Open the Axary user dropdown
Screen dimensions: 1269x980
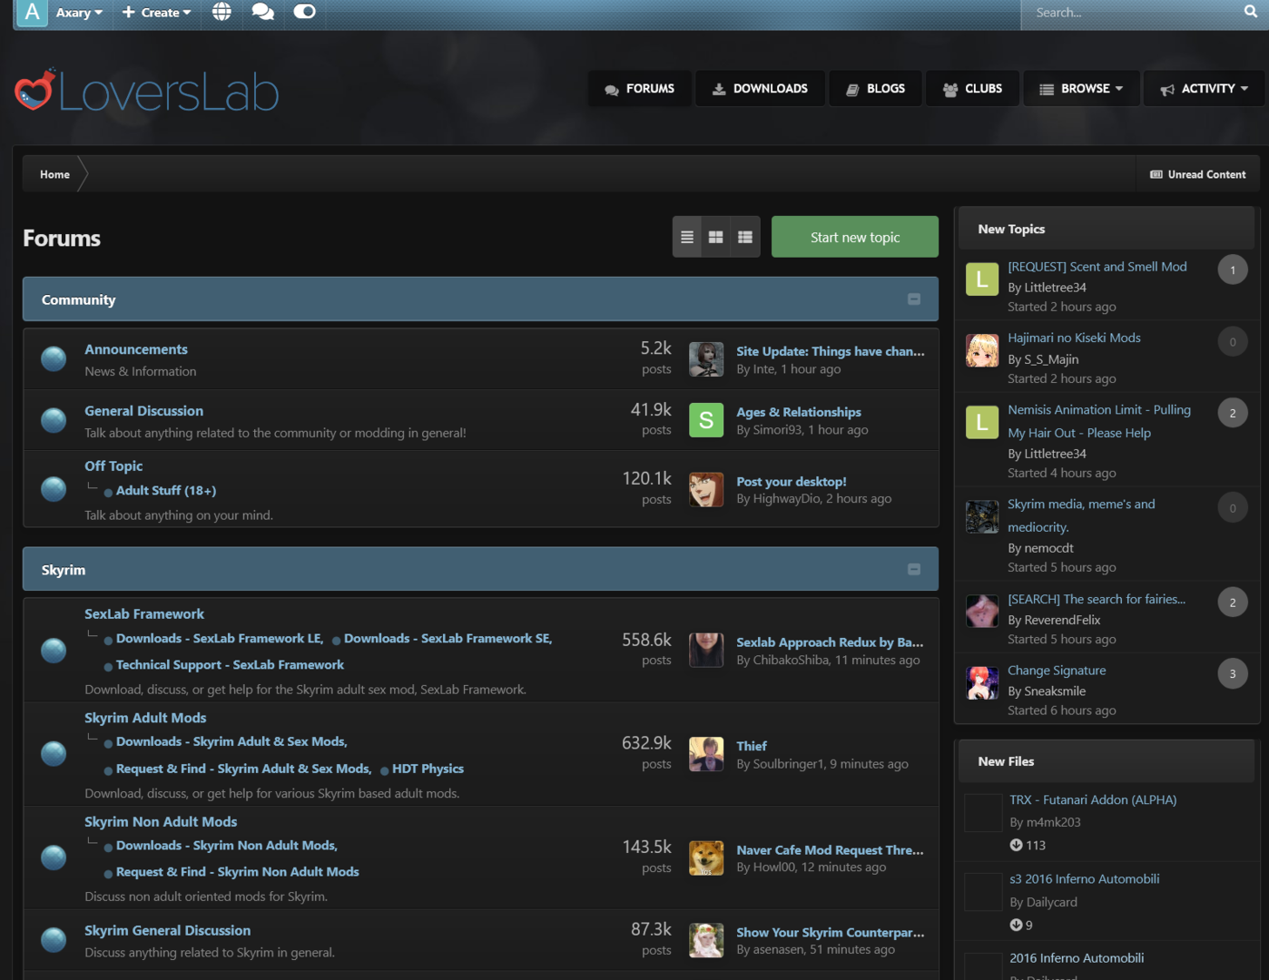click(78, 13)
